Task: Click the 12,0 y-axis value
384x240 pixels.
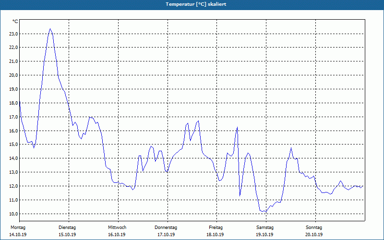Action: [x=13, y=186]
